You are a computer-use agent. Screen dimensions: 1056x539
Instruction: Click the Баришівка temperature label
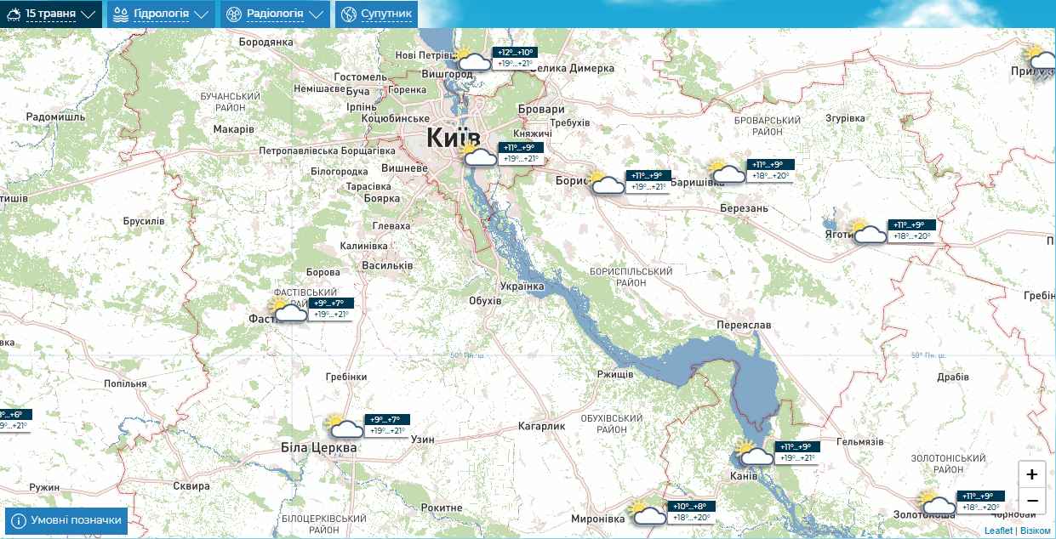click(770, 170)
